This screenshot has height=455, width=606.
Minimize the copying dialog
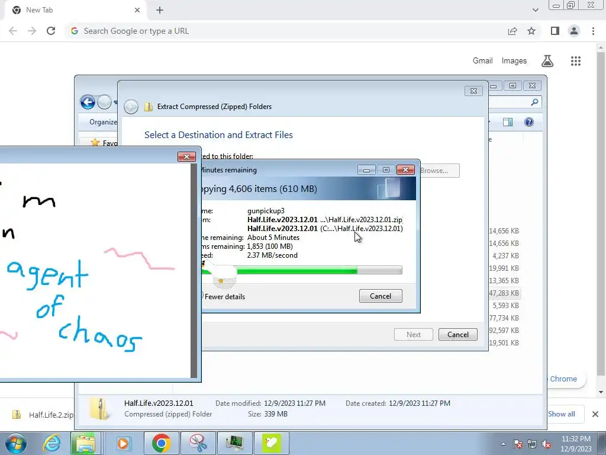[x=366, y=170]
